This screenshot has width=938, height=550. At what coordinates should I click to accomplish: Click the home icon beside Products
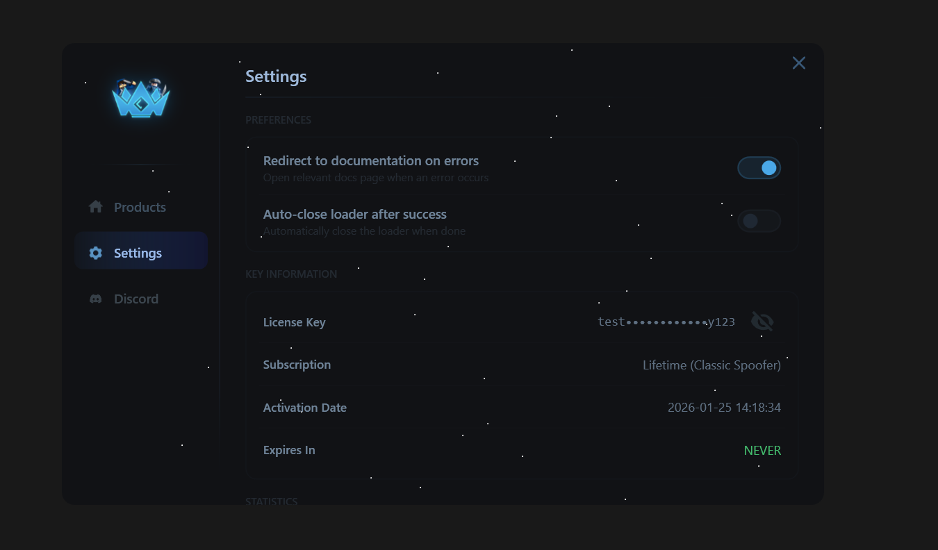pos(96,207)
